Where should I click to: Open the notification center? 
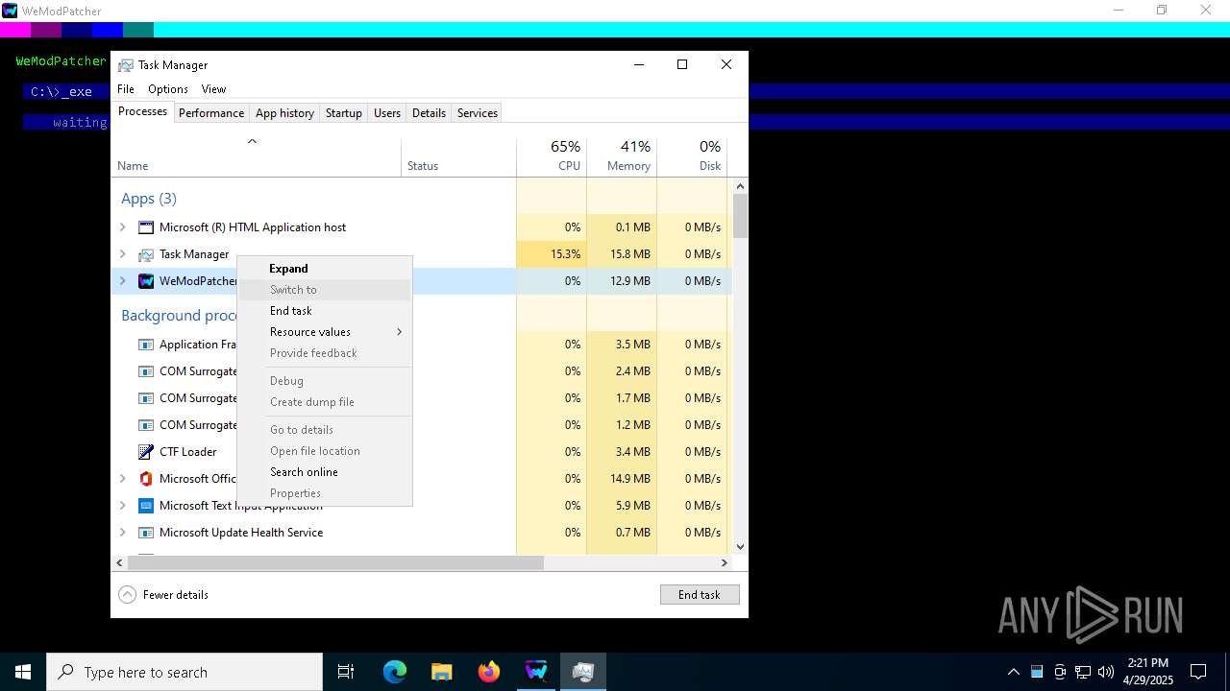point(1198,672)
